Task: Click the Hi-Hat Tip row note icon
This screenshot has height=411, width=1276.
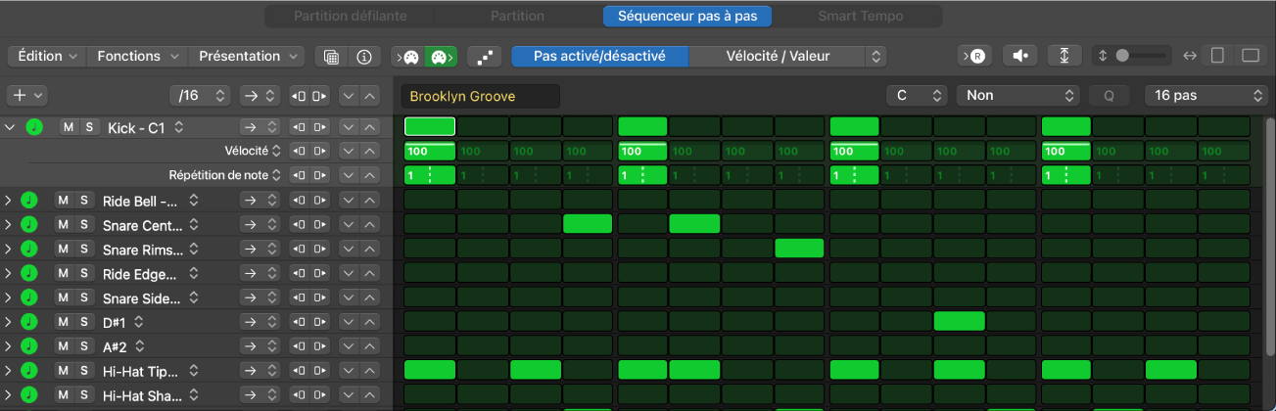Action: pos(28,371)
